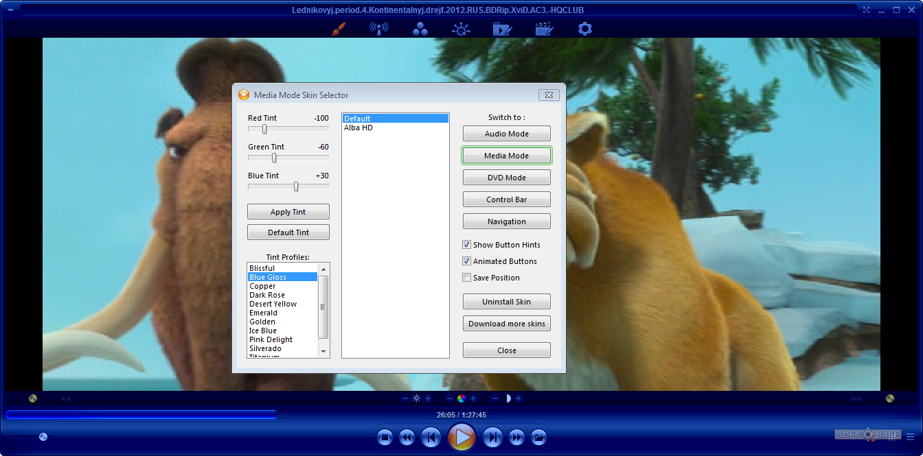Click the disc icon at bottom-left of player
This screenshot has width=923, height=456.
click(x=32, y=398)
